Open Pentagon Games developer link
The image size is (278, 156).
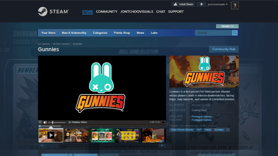click(202, 116)
